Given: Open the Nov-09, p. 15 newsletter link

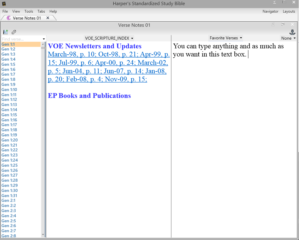Looking at the screenshot, I should coord(126,79).
